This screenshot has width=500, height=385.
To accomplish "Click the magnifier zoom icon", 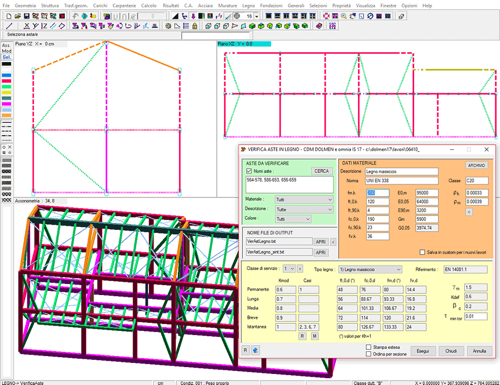I will click(x=344, y=16).
